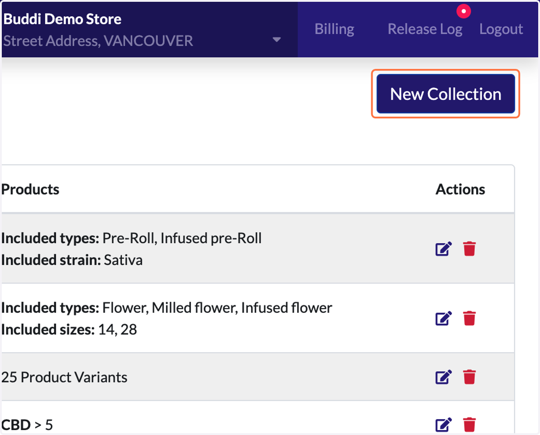This screenshot has width=540, height=435.
Task: Click the 'Street Address, VANCOUVER' text
Action: click(98, 41)
